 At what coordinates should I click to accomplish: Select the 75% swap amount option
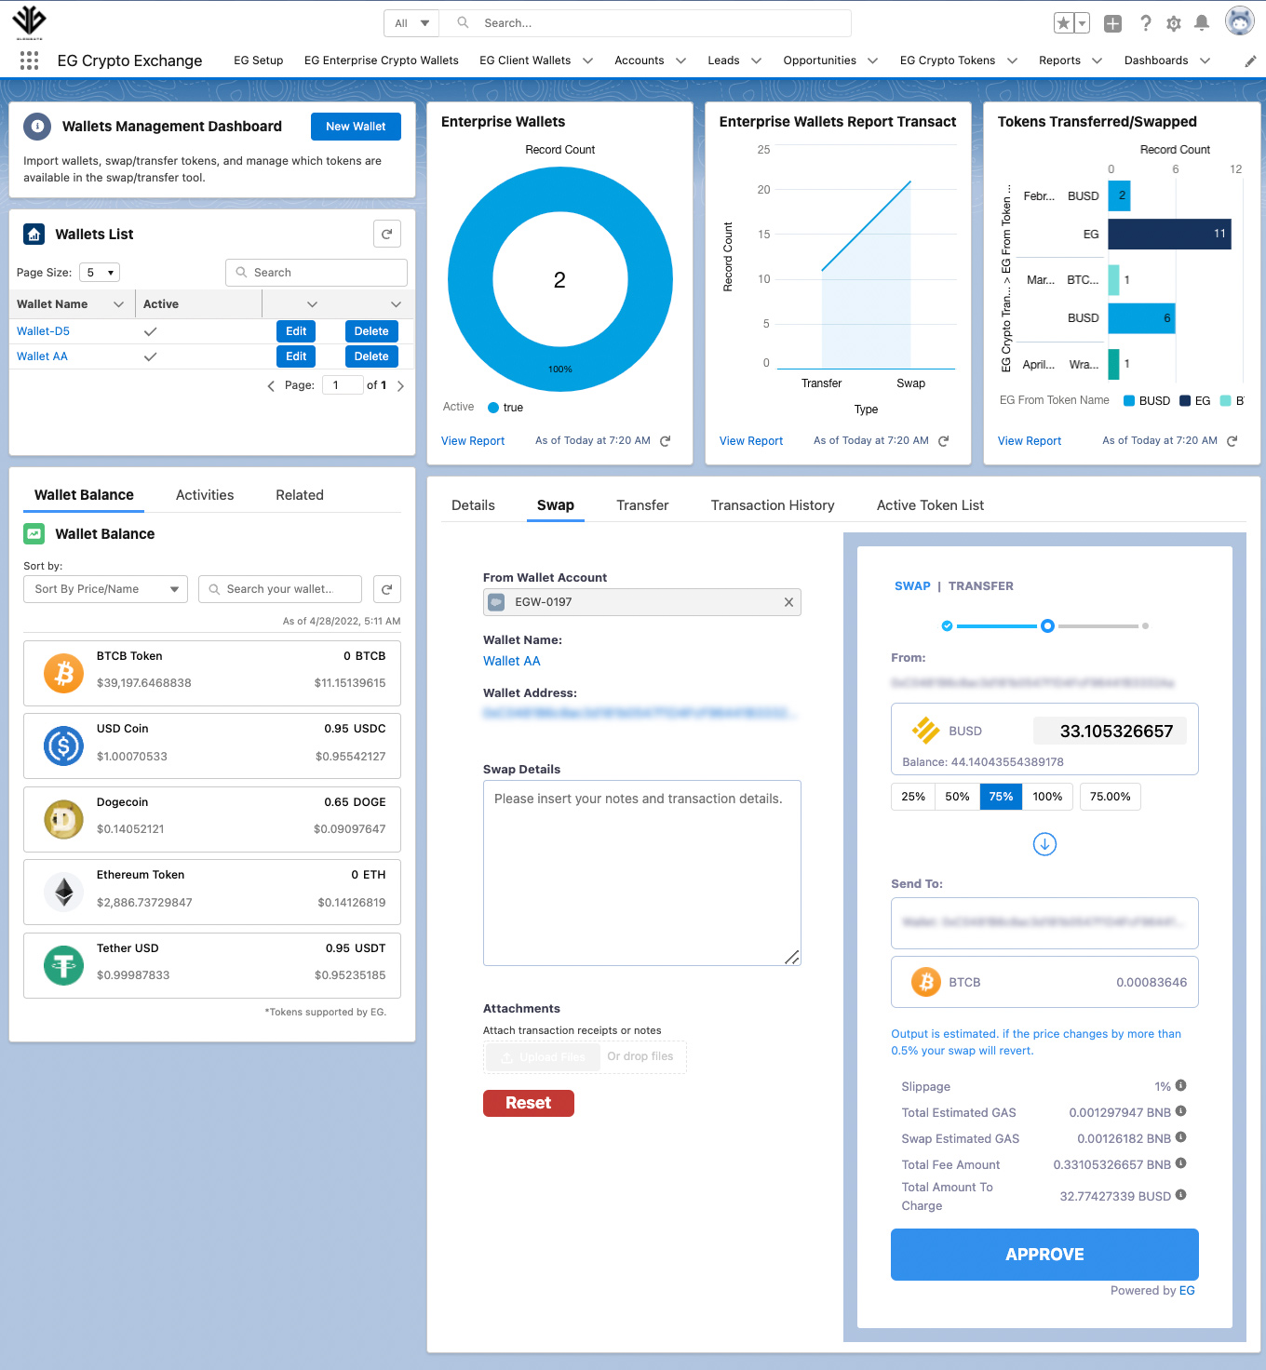pos(1001,797)
